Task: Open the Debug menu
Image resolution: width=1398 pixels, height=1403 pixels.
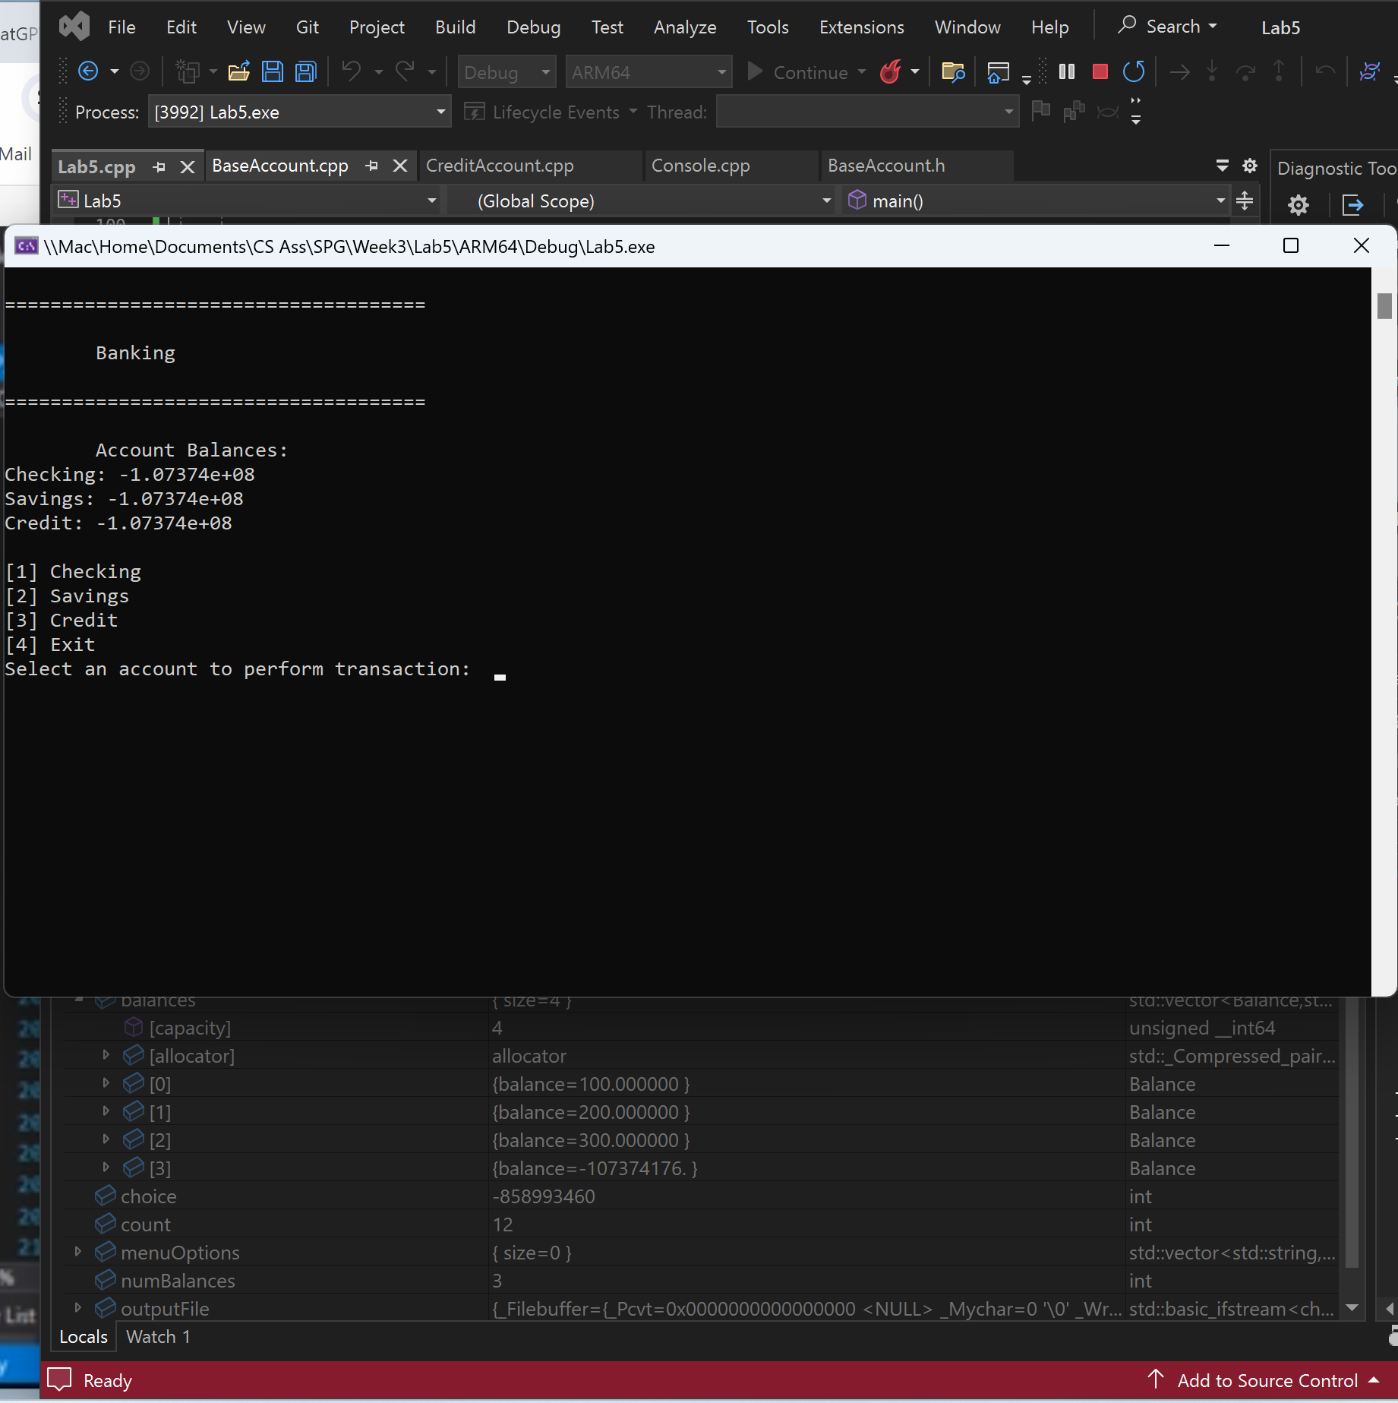Action: [x=533, y=27]
